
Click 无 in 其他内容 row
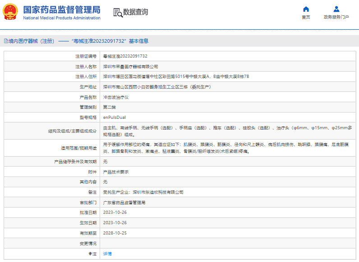coord(105,182)
